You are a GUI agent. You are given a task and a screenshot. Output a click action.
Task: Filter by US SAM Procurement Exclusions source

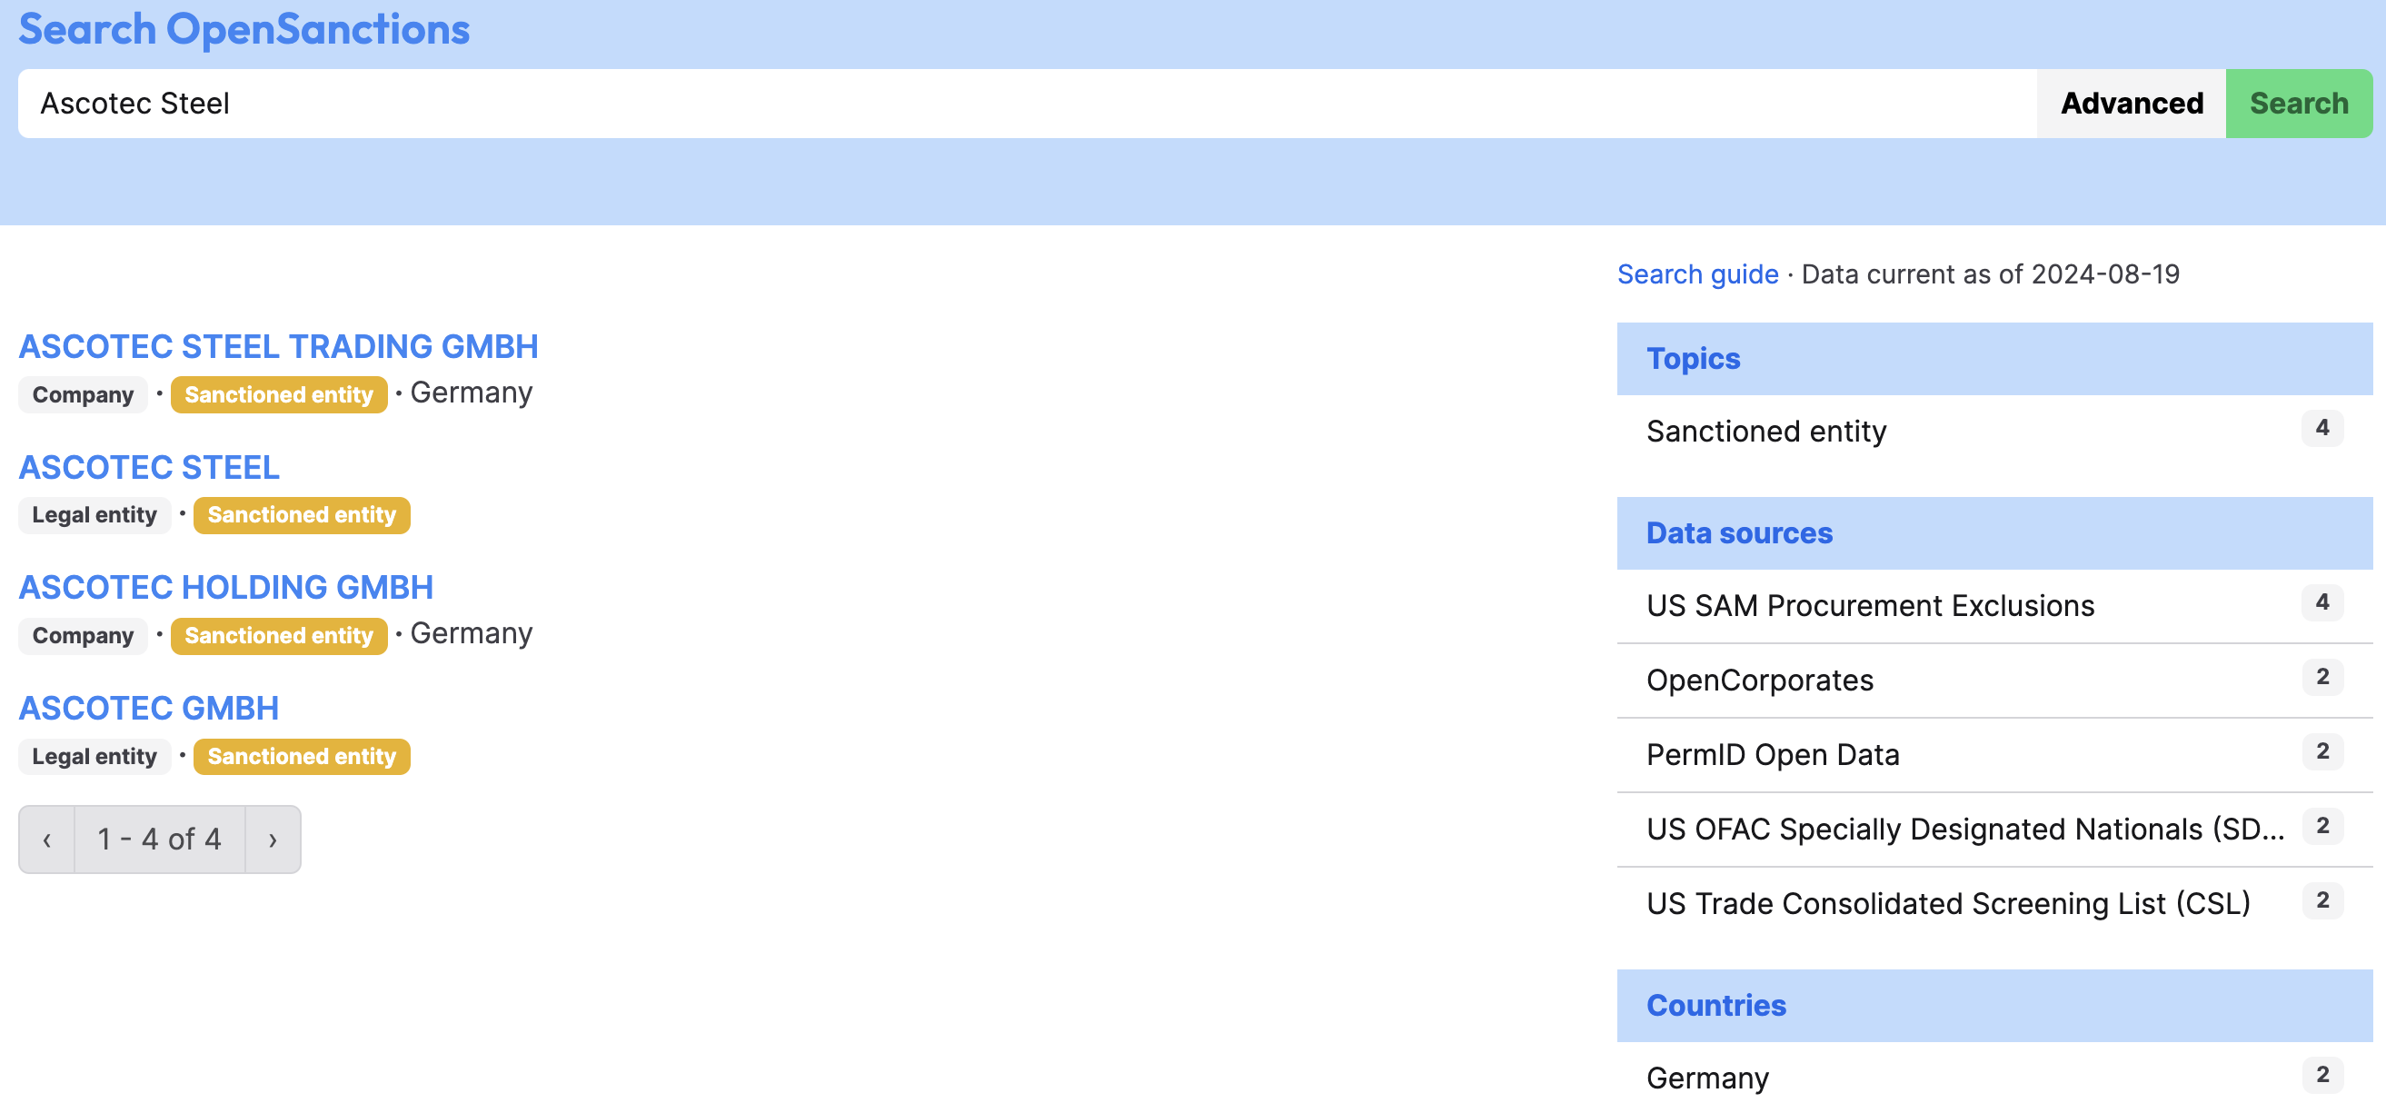coord(1994,606)
